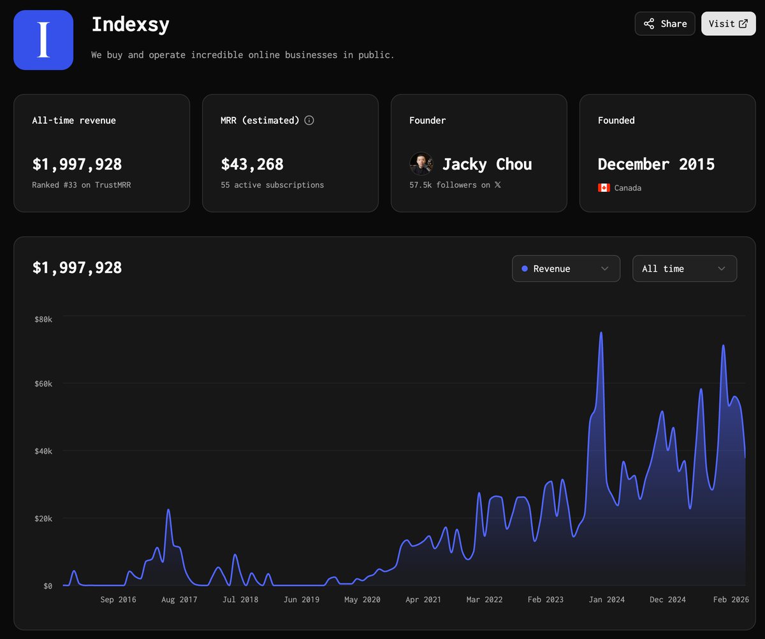Click the $1,997,928 total above the chart
The width and height of the screenshot is (765, 639).
click(x=77, y=268)
